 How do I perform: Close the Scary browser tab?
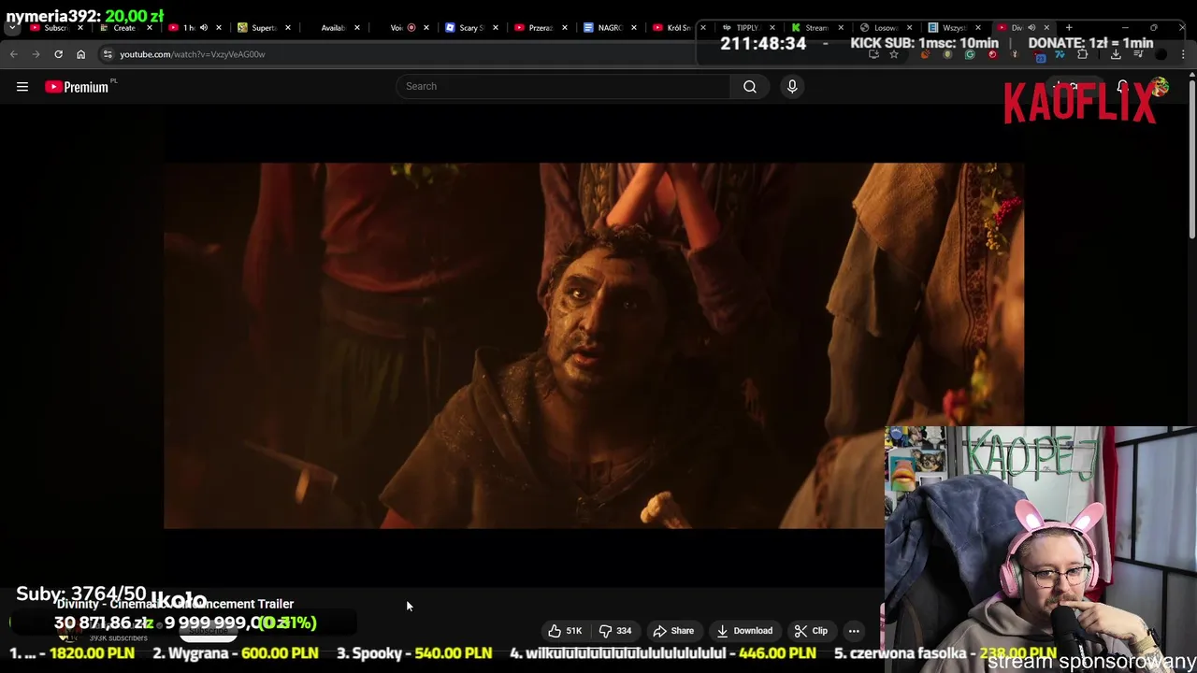tap(496, 28)
